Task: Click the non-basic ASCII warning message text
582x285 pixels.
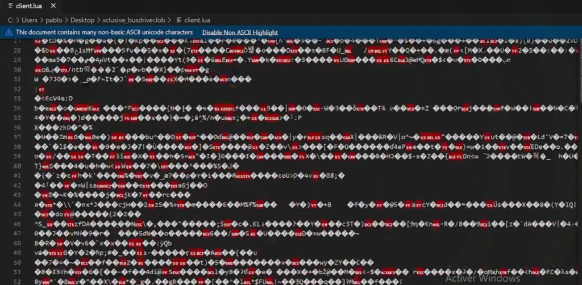Action: coord(105,32)
